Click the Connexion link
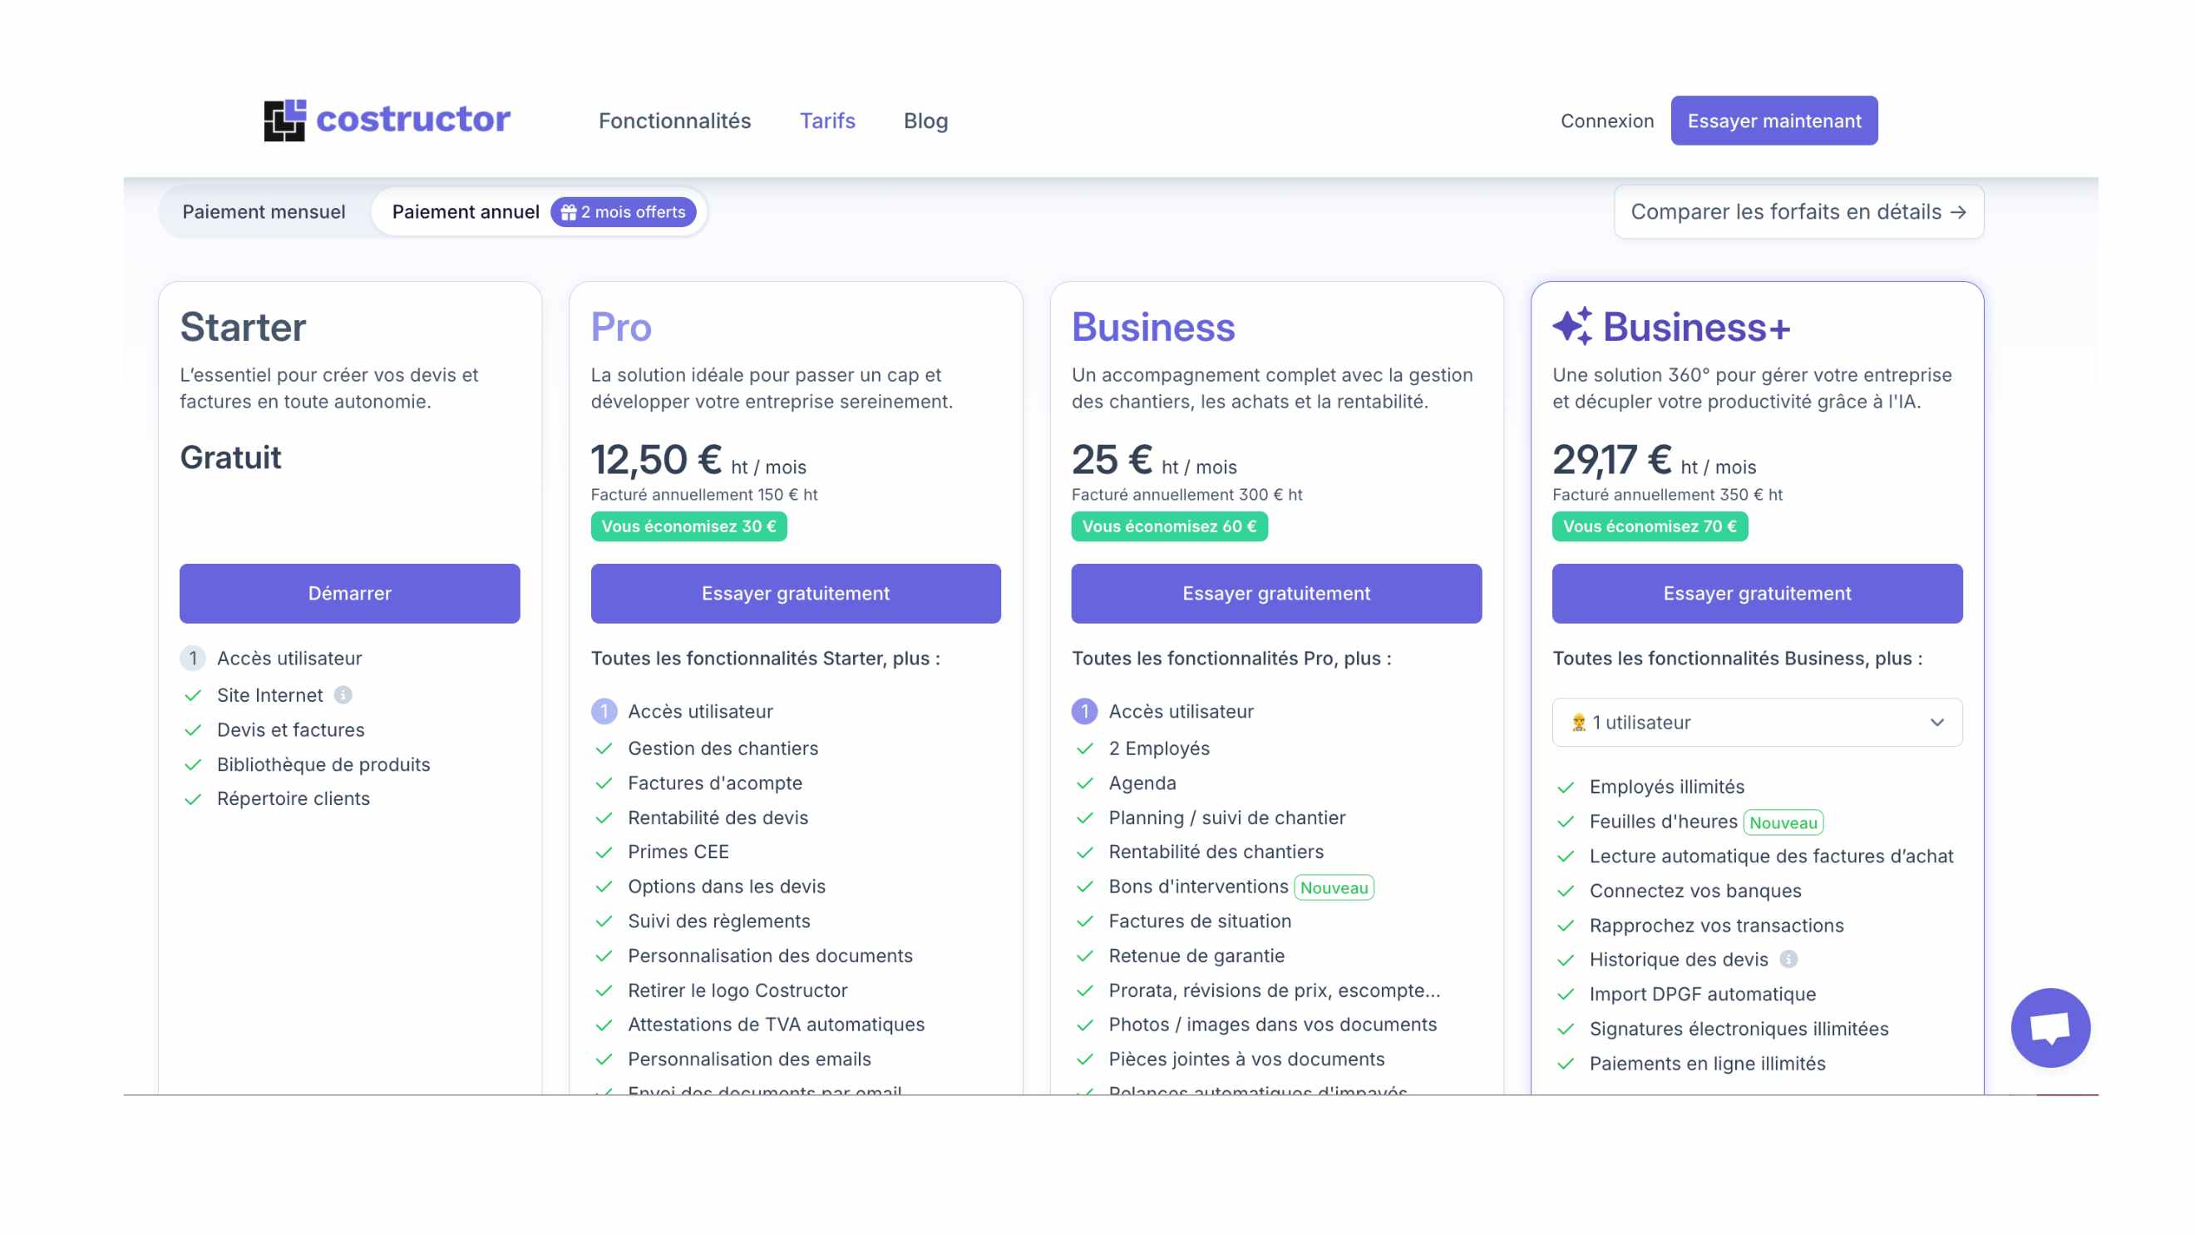The height and width of the screenshot is (1235, 2195). tap(1606, 121)
